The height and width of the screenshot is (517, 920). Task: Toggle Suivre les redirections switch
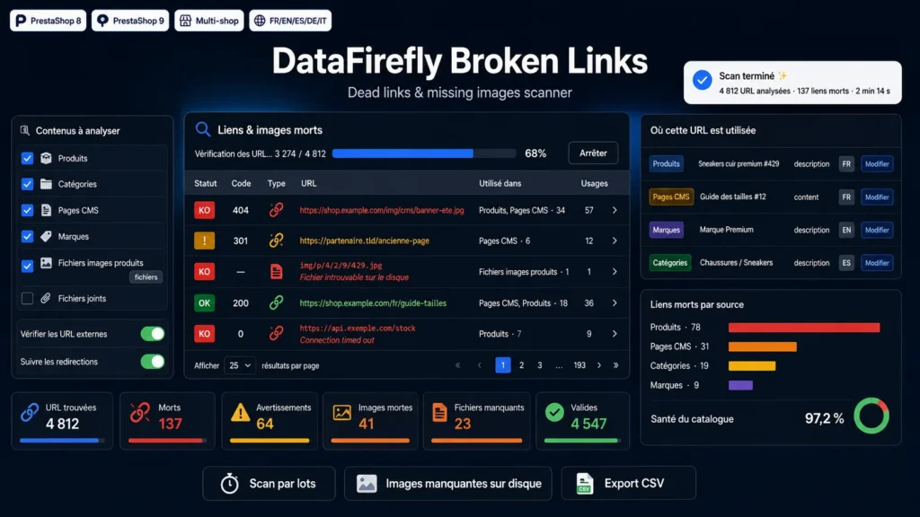coord(153,361)
